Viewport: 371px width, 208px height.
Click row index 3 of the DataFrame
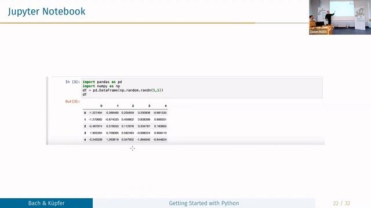[85, 133]
